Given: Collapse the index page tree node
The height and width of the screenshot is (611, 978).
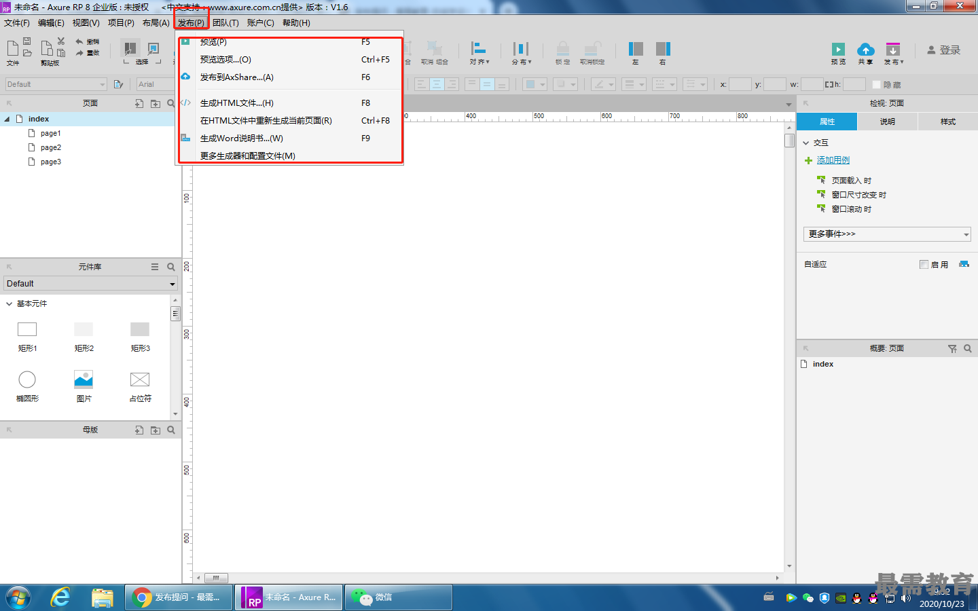Looking at the screenshot, I should 7,119.
